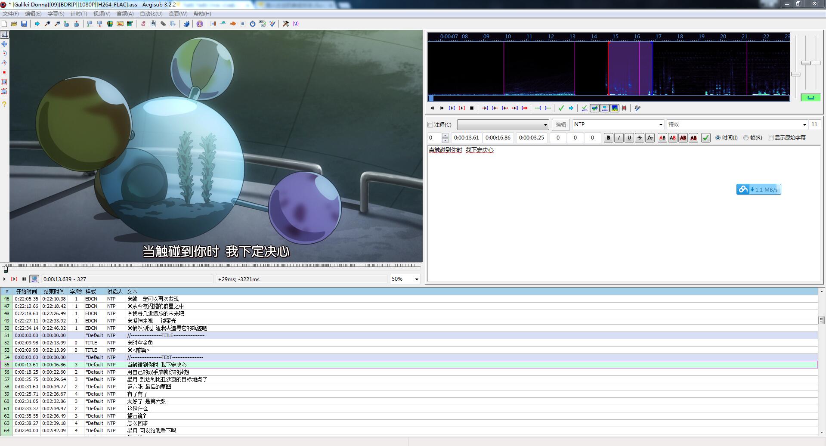Click the fourth AB shadow color button
This screenshot has height=446, width=826.
693,138
